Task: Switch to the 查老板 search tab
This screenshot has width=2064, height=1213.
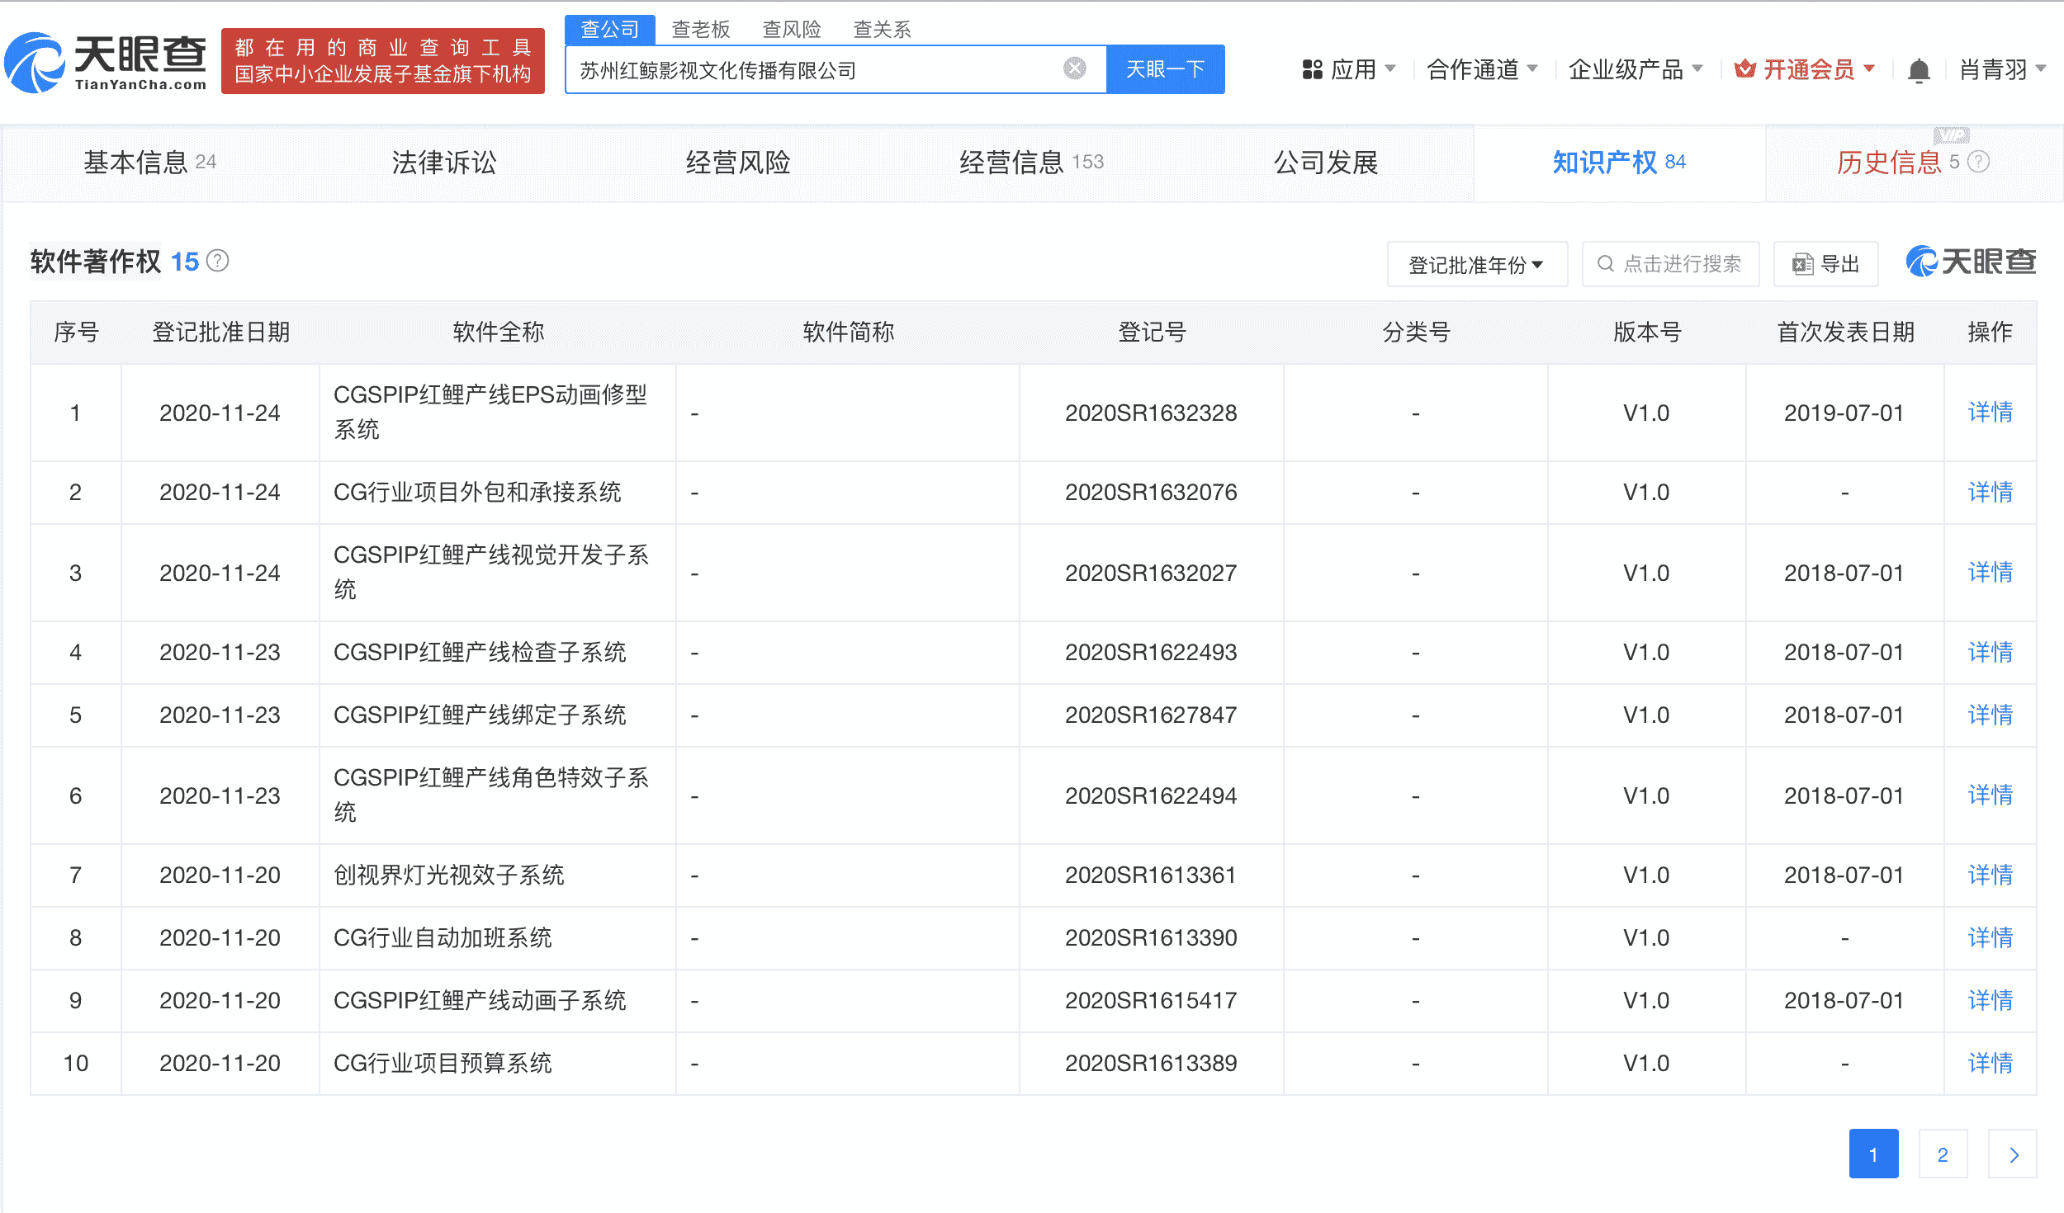Action: tap(699, 29)
